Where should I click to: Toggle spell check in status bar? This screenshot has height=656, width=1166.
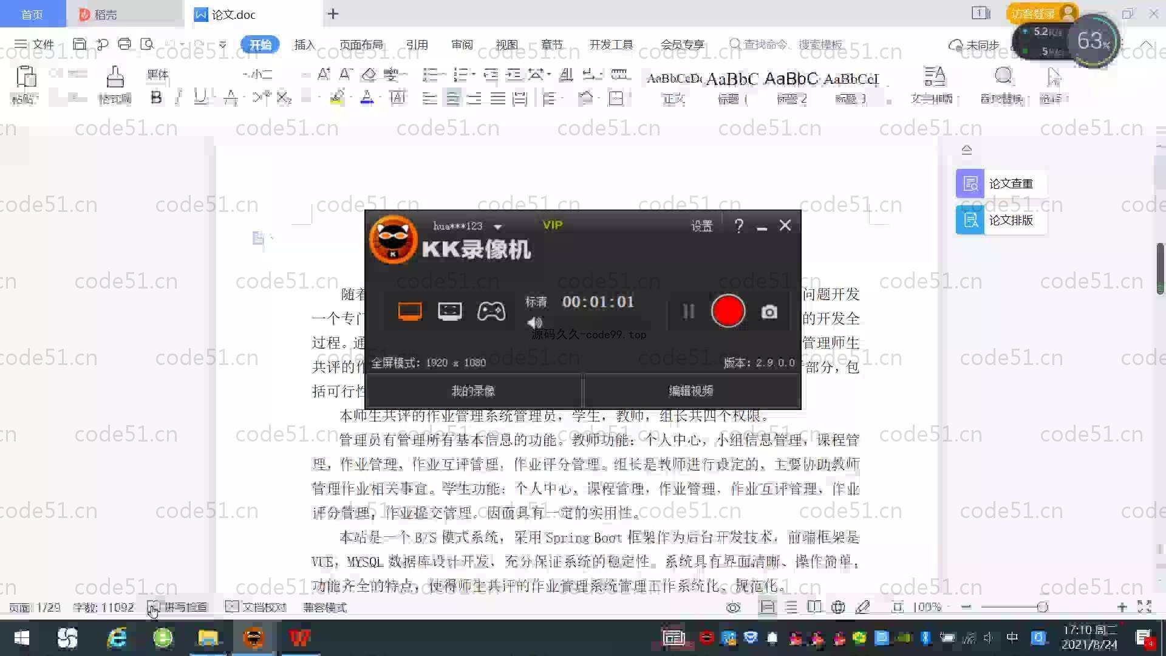pos(178,607)
